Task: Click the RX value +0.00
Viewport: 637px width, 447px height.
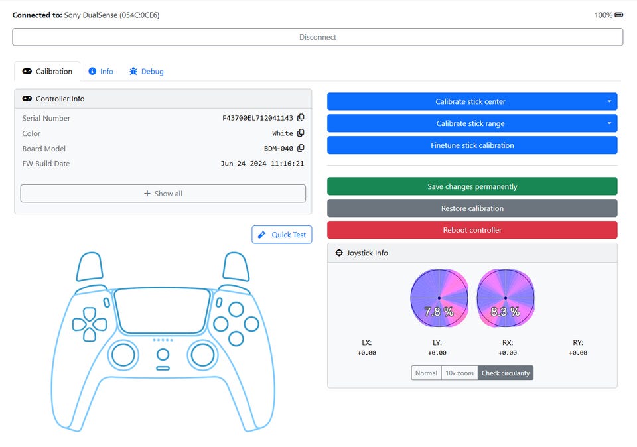Action: (x=508, y=353)
